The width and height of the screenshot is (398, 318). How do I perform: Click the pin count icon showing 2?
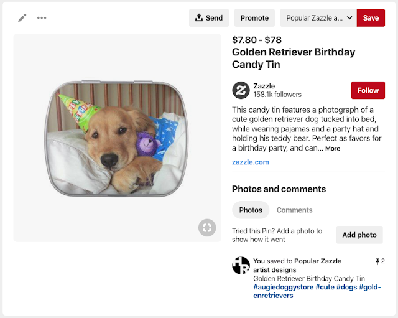[x=377, y=261]
